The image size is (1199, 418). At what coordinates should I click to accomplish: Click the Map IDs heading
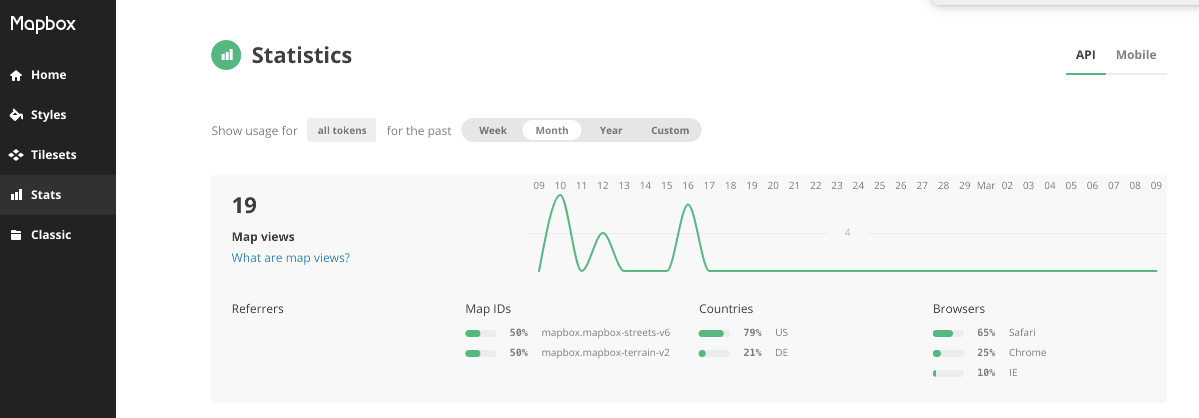[488, 308]
